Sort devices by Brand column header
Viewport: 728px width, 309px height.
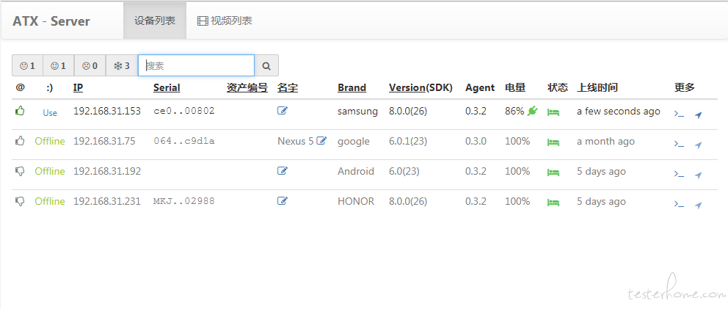click(x=352, y=87)
